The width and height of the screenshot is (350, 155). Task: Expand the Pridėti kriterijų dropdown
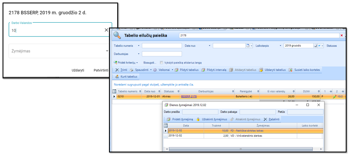pos(137,63)
